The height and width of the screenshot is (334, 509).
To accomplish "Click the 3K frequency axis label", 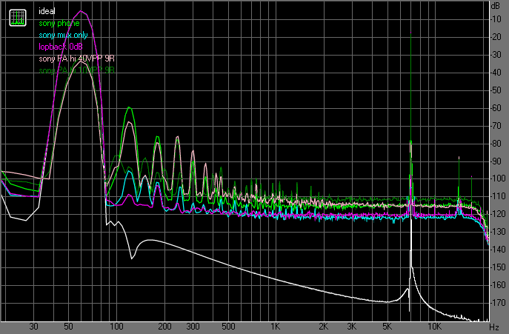I will click(352, 326).
